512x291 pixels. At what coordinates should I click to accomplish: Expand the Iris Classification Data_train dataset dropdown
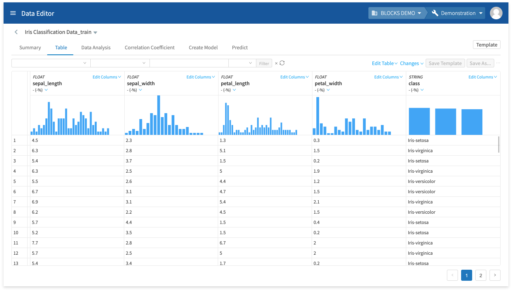pos(95,32)
